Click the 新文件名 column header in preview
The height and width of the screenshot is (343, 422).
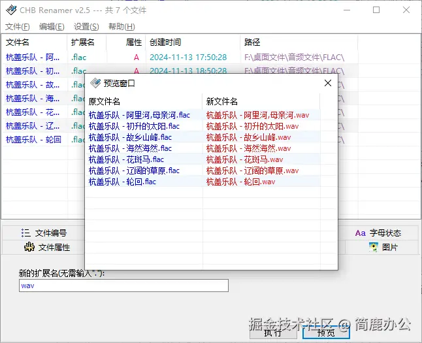[x=261, y=101]
